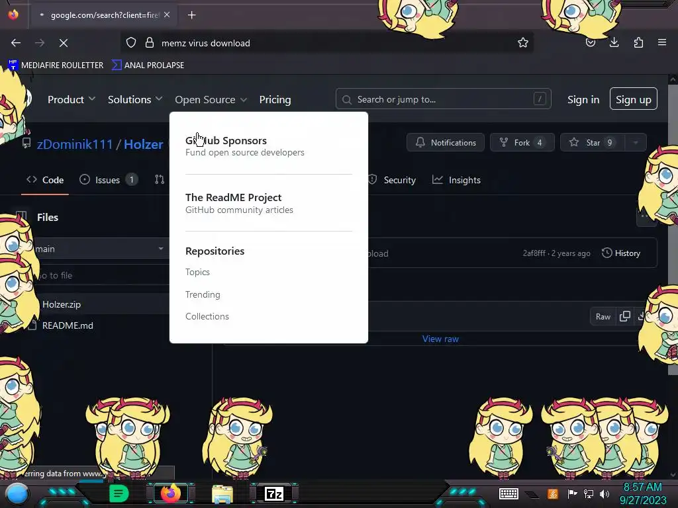Viewport: 678px width, 508px height.
Task: Open Trending under Repositories
Action: coord(203,294)
